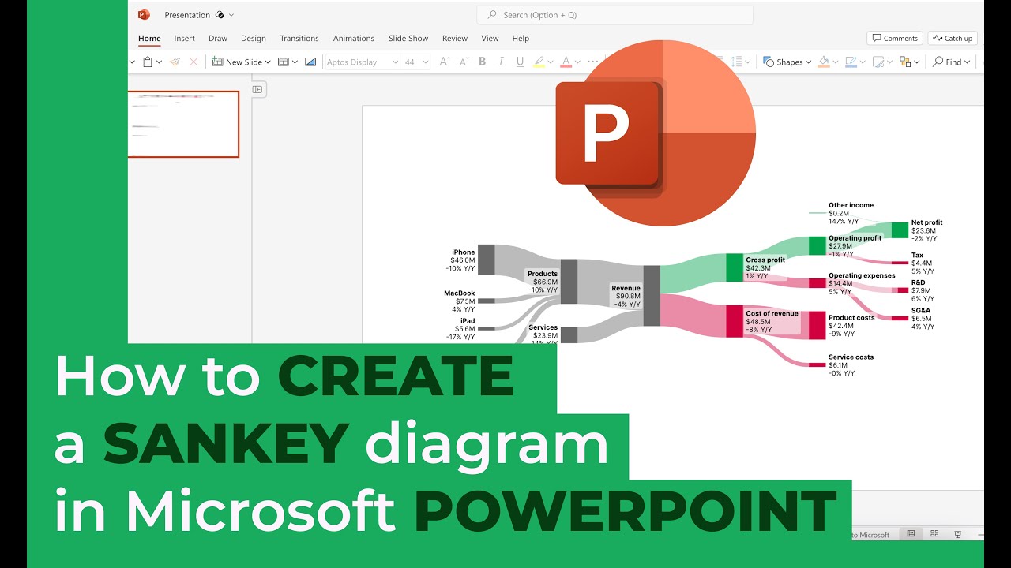Click the Shape Effects icon
The width and height of the screenshot is (1011, 568).
[879, 62]
